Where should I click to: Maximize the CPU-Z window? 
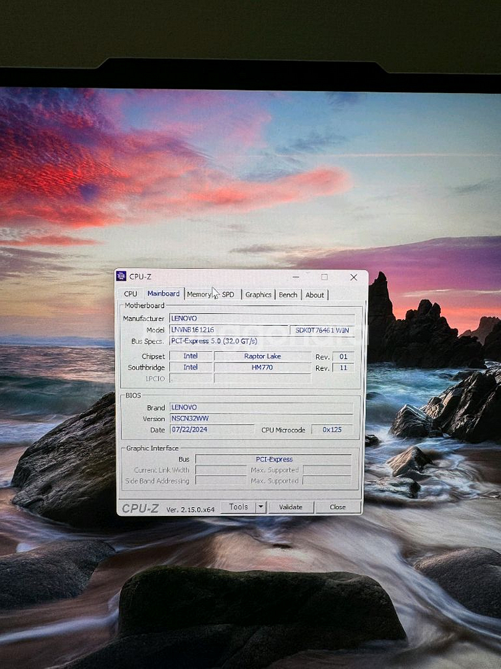[x=325, y=276]
